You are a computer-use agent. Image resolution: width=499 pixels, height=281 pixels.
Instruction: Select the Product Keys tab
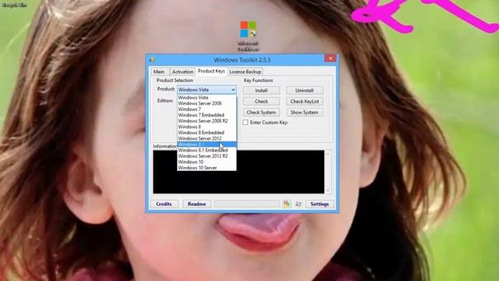coord(211,71)
